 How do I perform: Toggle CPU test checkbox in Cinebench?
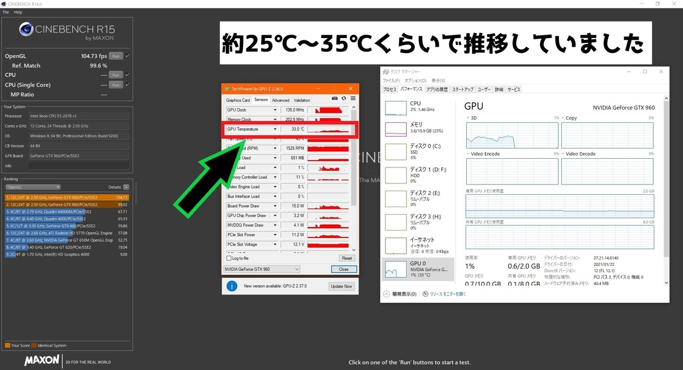(127, 75)
